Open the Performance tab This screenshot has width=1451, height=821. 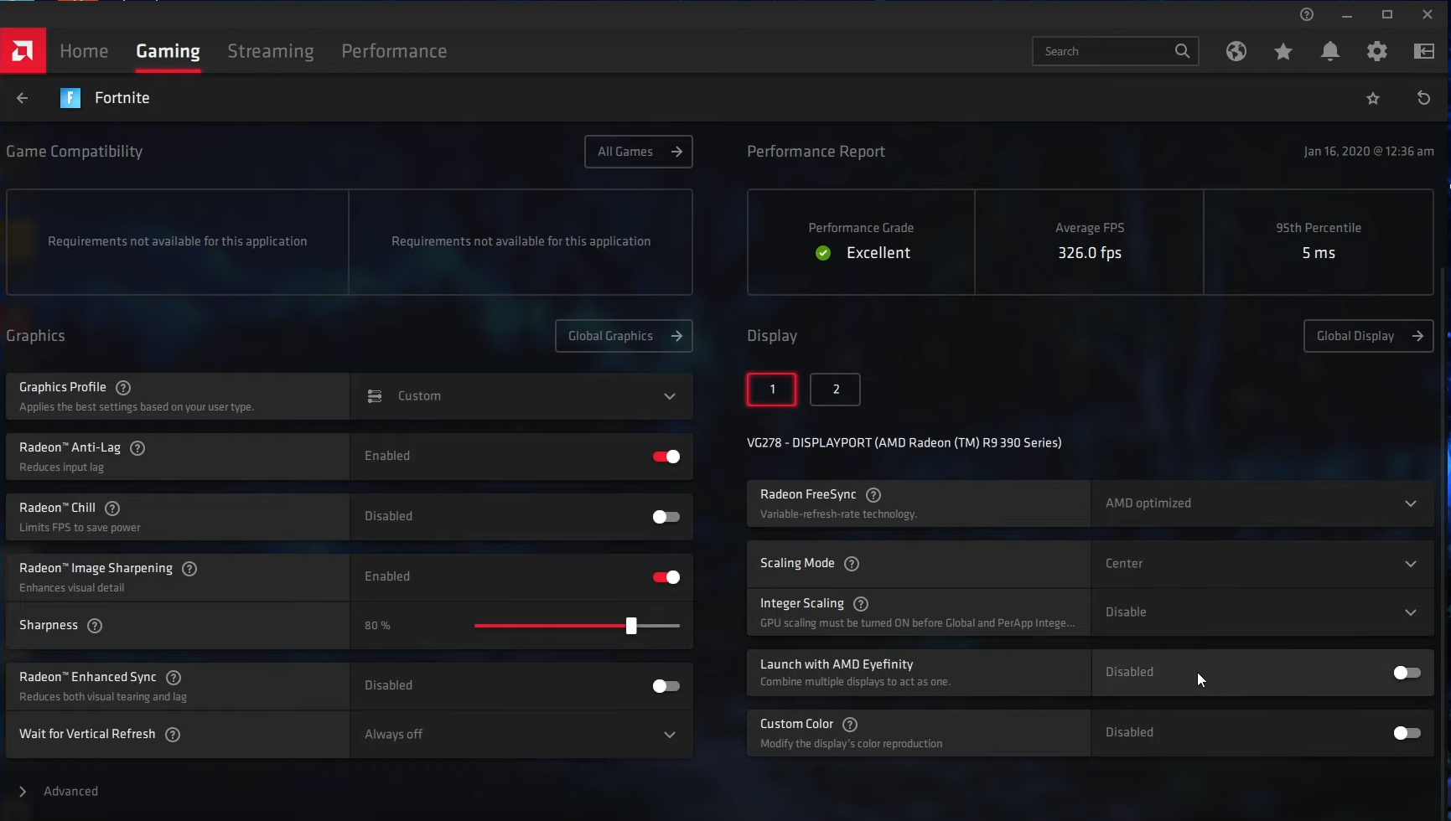(x=394, y=51)
